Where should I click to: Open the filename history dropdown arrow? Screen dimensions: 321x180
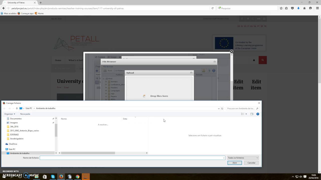point(224,158)
